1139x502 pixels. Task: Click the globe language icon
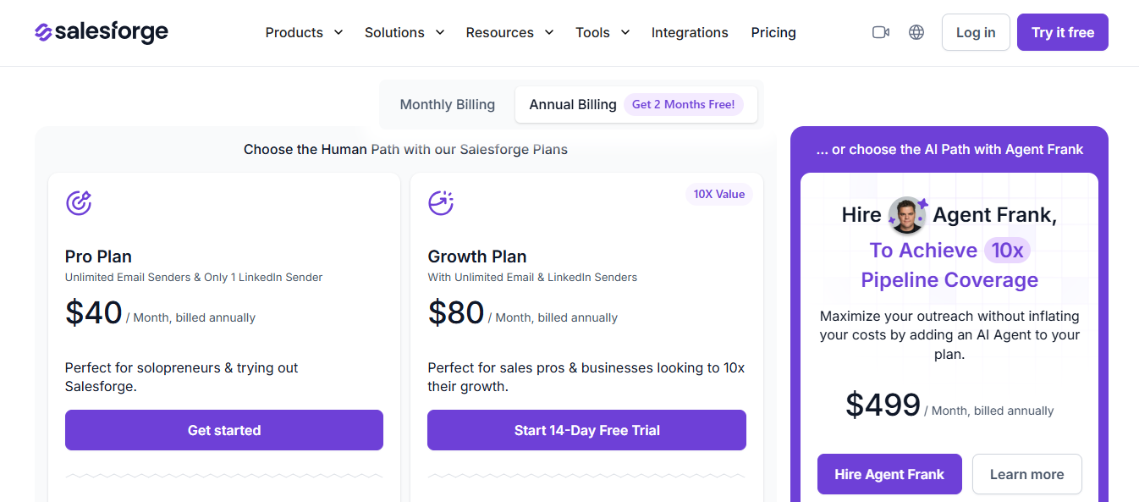tap(916, 31)
